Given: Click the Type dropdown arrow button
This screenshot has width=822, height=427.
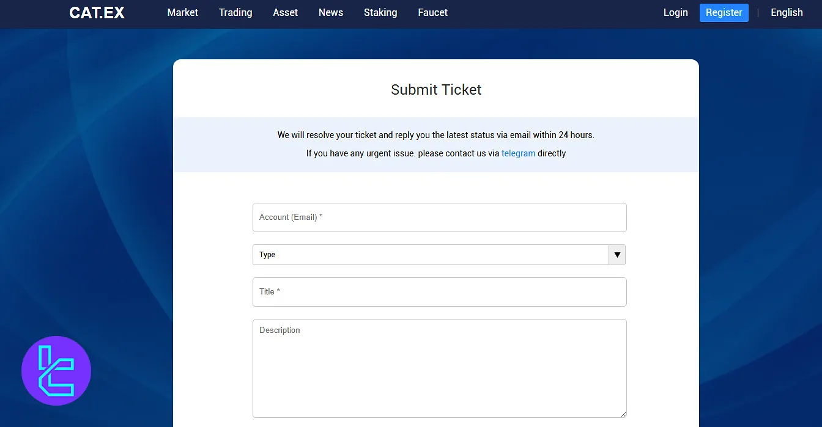Looking at the screenshot, I should [x=616, y=255].
